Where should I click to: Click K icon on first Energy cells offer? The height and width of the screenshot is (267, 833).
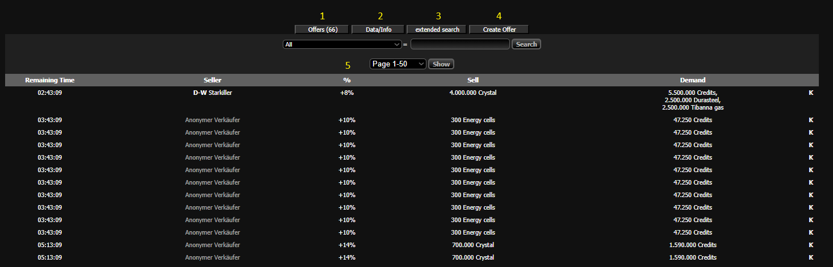tap(811, 120)
